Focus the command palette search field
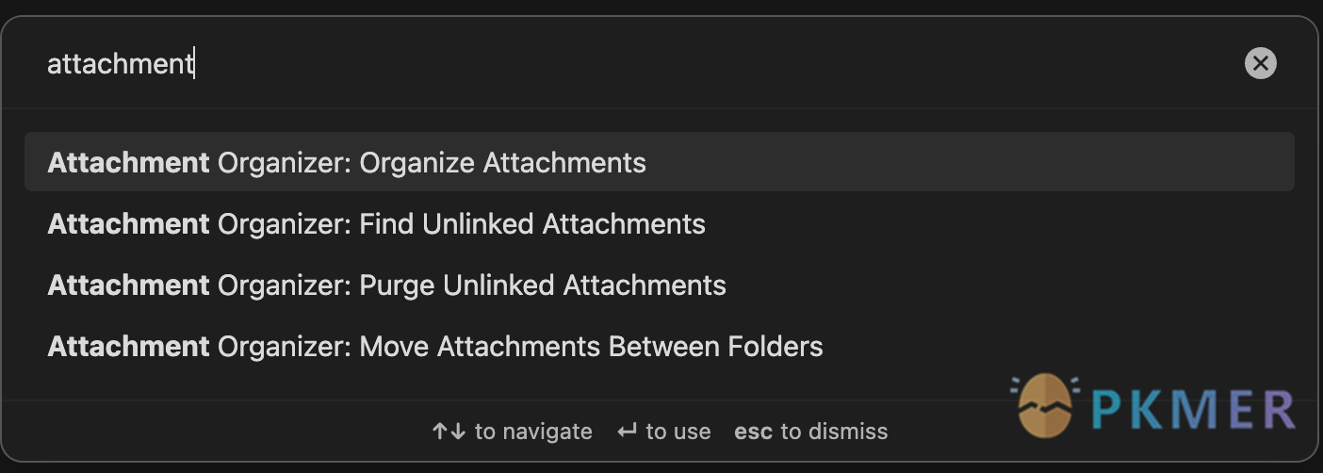The height and width of the screenshot is (473, 1323). [x=641, y=63]
